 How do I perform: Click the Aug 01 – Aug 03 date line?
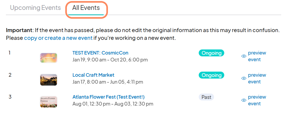click(x=113, y=104)
